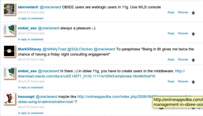Open the download.oracle.com docs link
The height and width of the screenshot is (116, 203).
tap(86, 76)
